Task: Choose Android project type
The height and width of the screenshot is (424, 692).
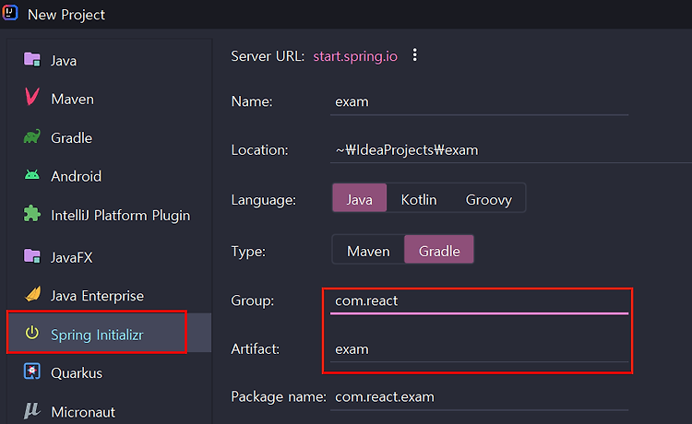Action: coord(109,176)
